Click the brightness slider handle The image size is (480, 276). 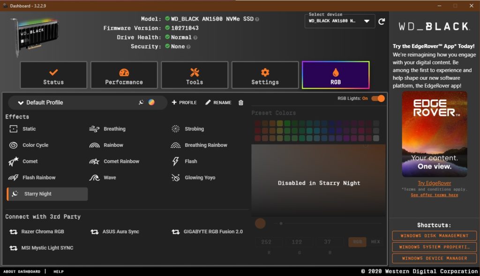[x=281, y=223]
